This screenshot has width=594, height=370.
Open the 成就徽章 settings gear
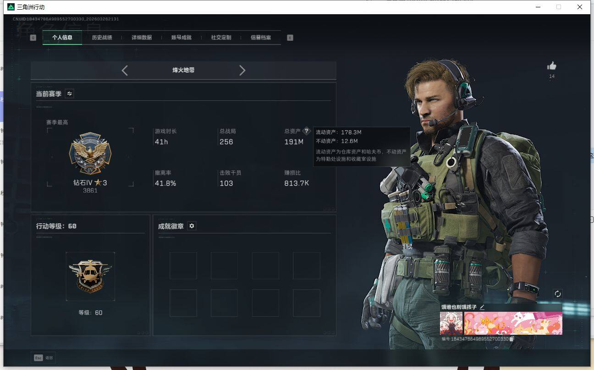coord(192,226)
